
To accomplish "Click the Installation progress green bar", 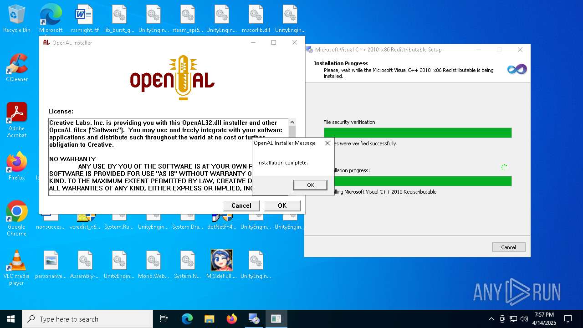I will click(418, 181).
